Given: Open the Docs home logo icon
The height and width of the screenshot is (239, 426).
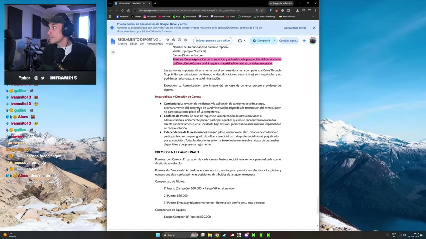Looking at the screenshot, I should click(x=113, y=41).
